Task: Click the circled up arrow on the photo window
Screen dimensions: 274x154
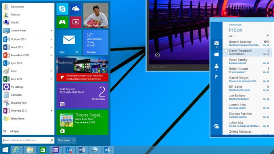Action: point(157,55)
